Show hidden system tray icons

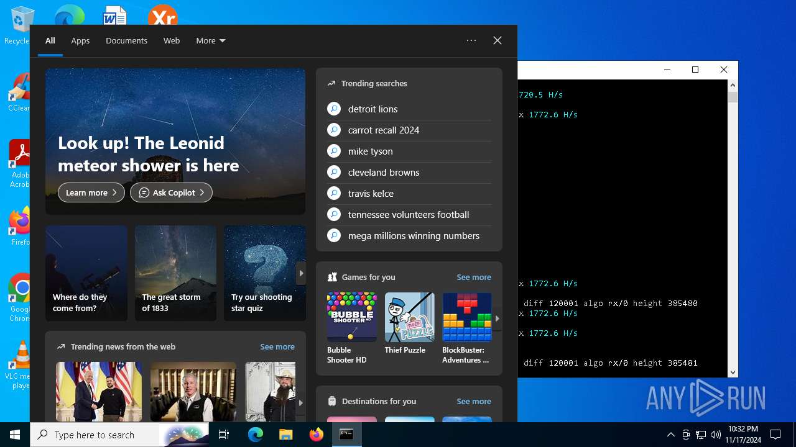tap(670, 435)
